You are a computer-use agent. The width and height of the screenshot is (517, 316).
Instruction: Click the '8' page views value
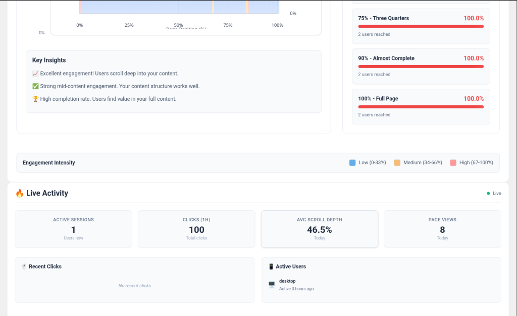coord(442,230)
